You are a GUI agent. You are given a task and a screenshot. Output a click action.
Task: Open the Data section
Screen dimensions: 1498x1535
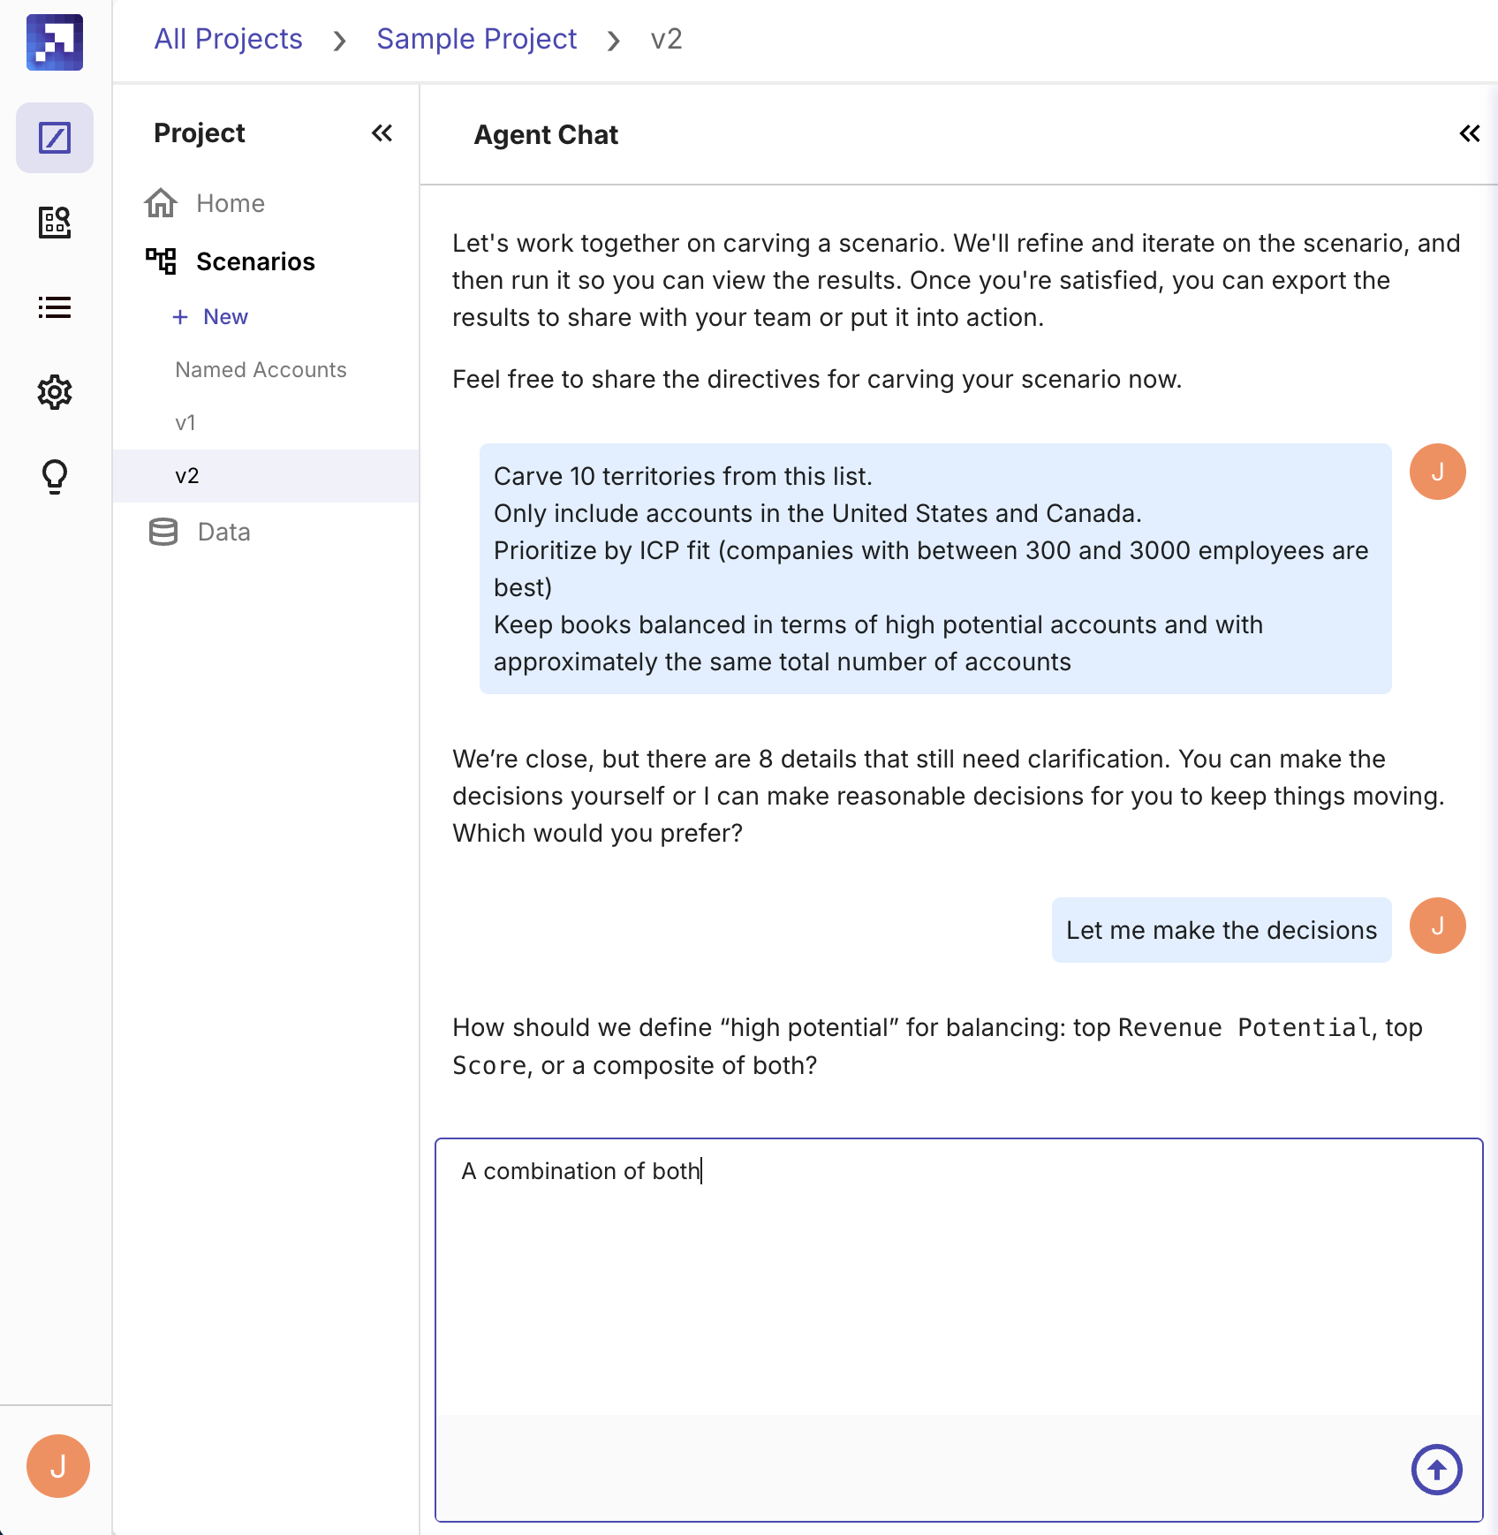point(223,532)
